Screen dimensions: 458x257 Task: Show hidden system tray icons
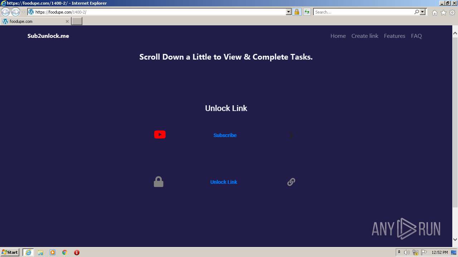coord(399,252)
